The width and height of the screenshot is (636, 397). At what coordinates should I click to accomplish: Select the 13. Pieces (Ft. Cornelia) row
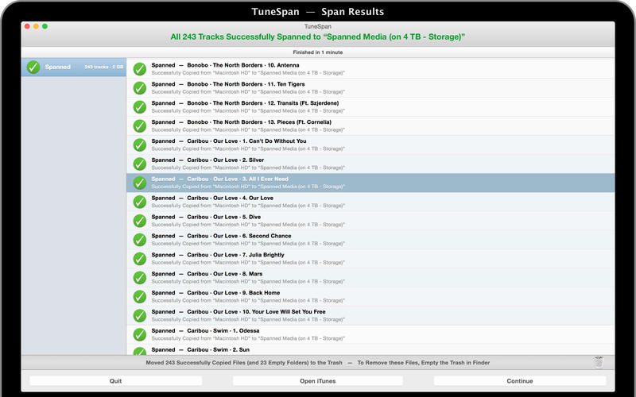point(370,125)
